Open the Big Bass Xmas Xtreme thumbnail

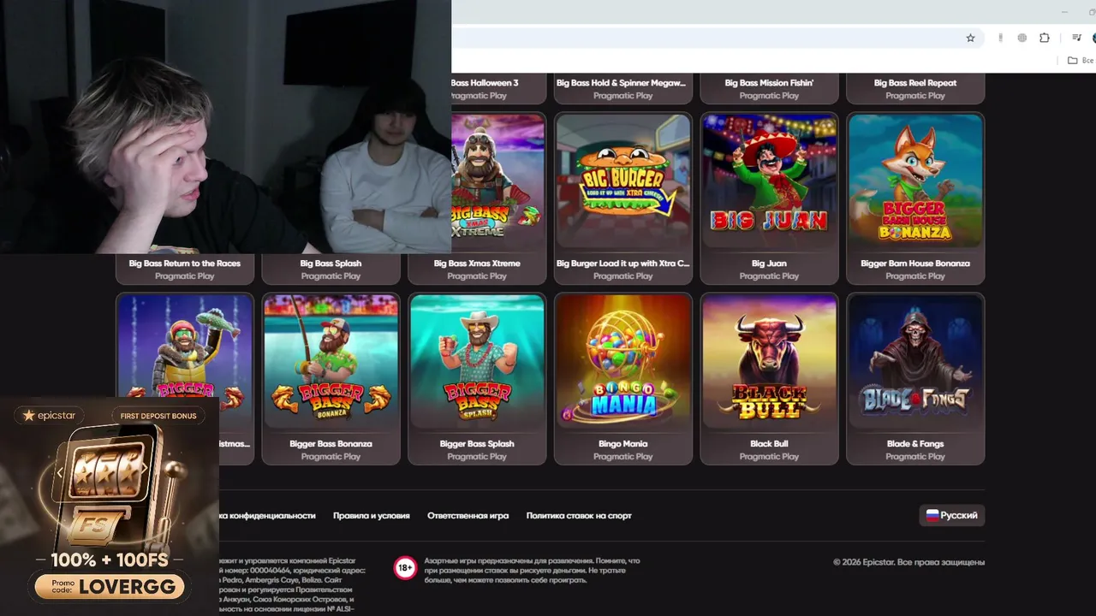pyautogui.click(x=498, y=181)
